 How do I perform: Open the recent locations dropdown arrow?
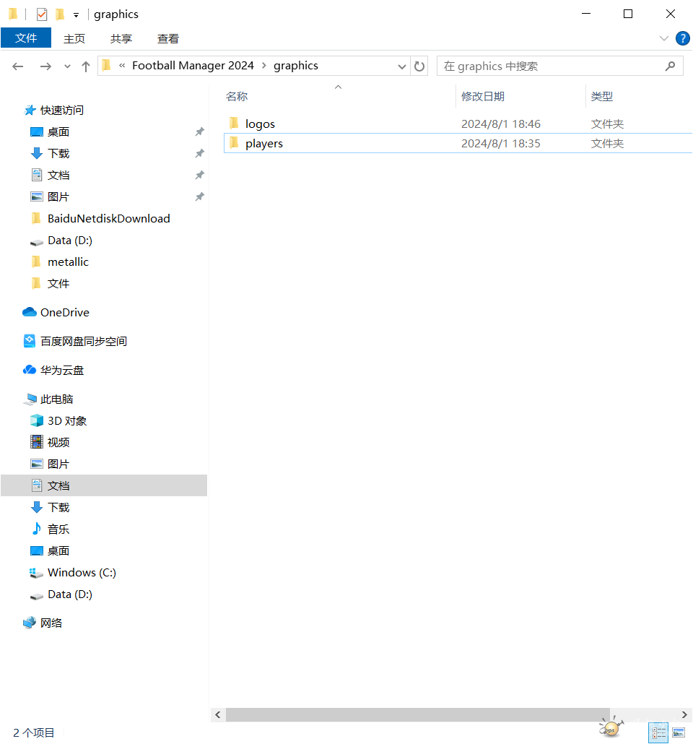[x=67, y=66]
